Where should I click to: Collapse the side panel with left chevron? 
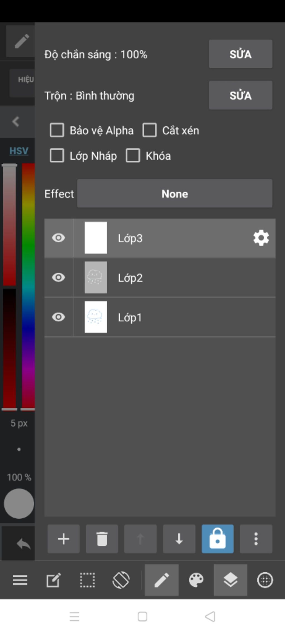tap(16, 122)
